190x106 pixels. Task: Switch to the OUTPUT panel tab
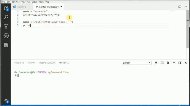tap(32, 63)
